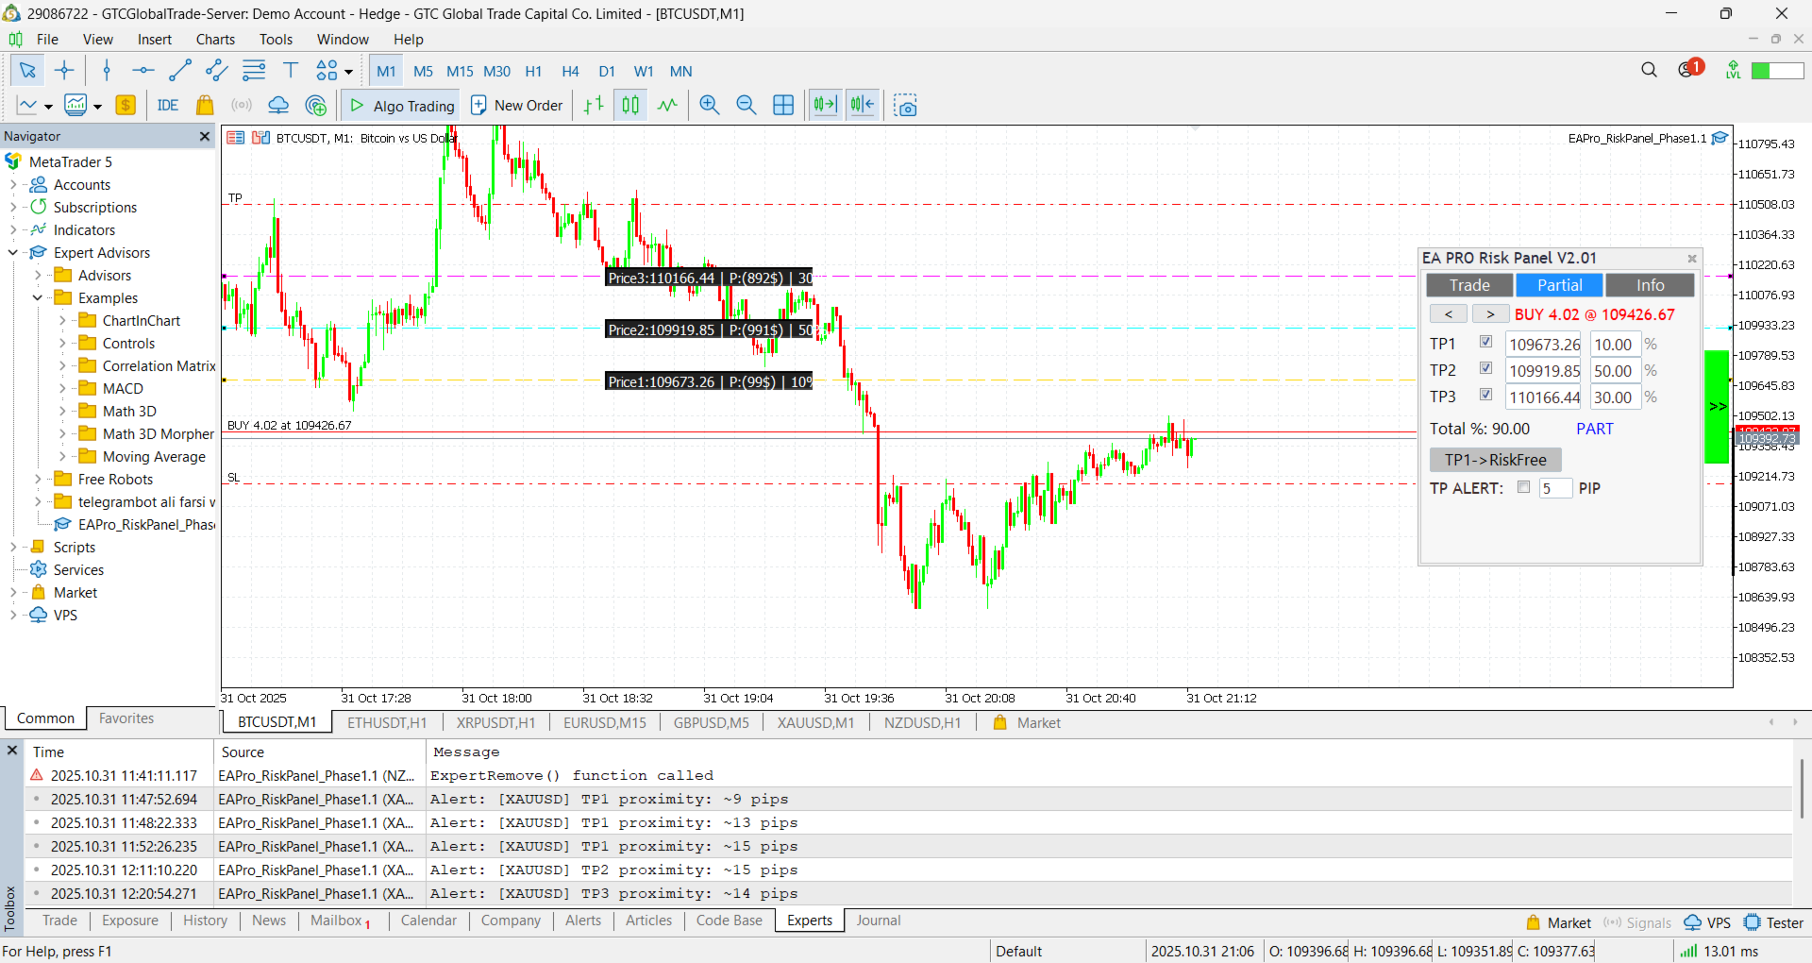Screen dimensions: 1812x963
Task: Close the Navigator panel
Action: pyautogui.click(x=205, y=137)
